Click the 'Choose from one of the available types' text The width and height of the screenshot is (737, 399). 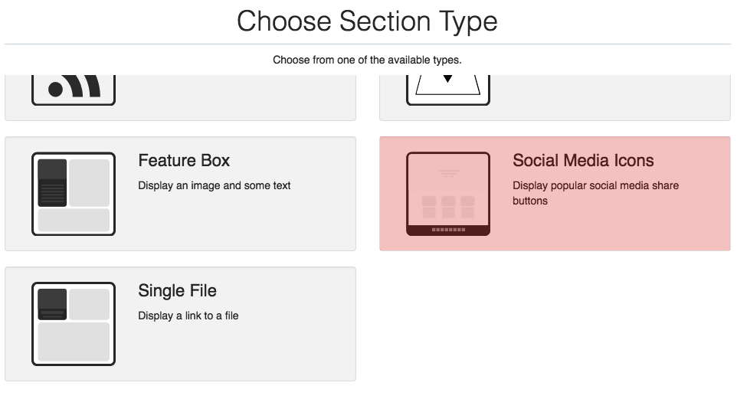tap(367, 60)
